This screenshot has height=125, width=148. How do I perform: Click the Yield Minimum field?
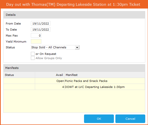(36, 41)
